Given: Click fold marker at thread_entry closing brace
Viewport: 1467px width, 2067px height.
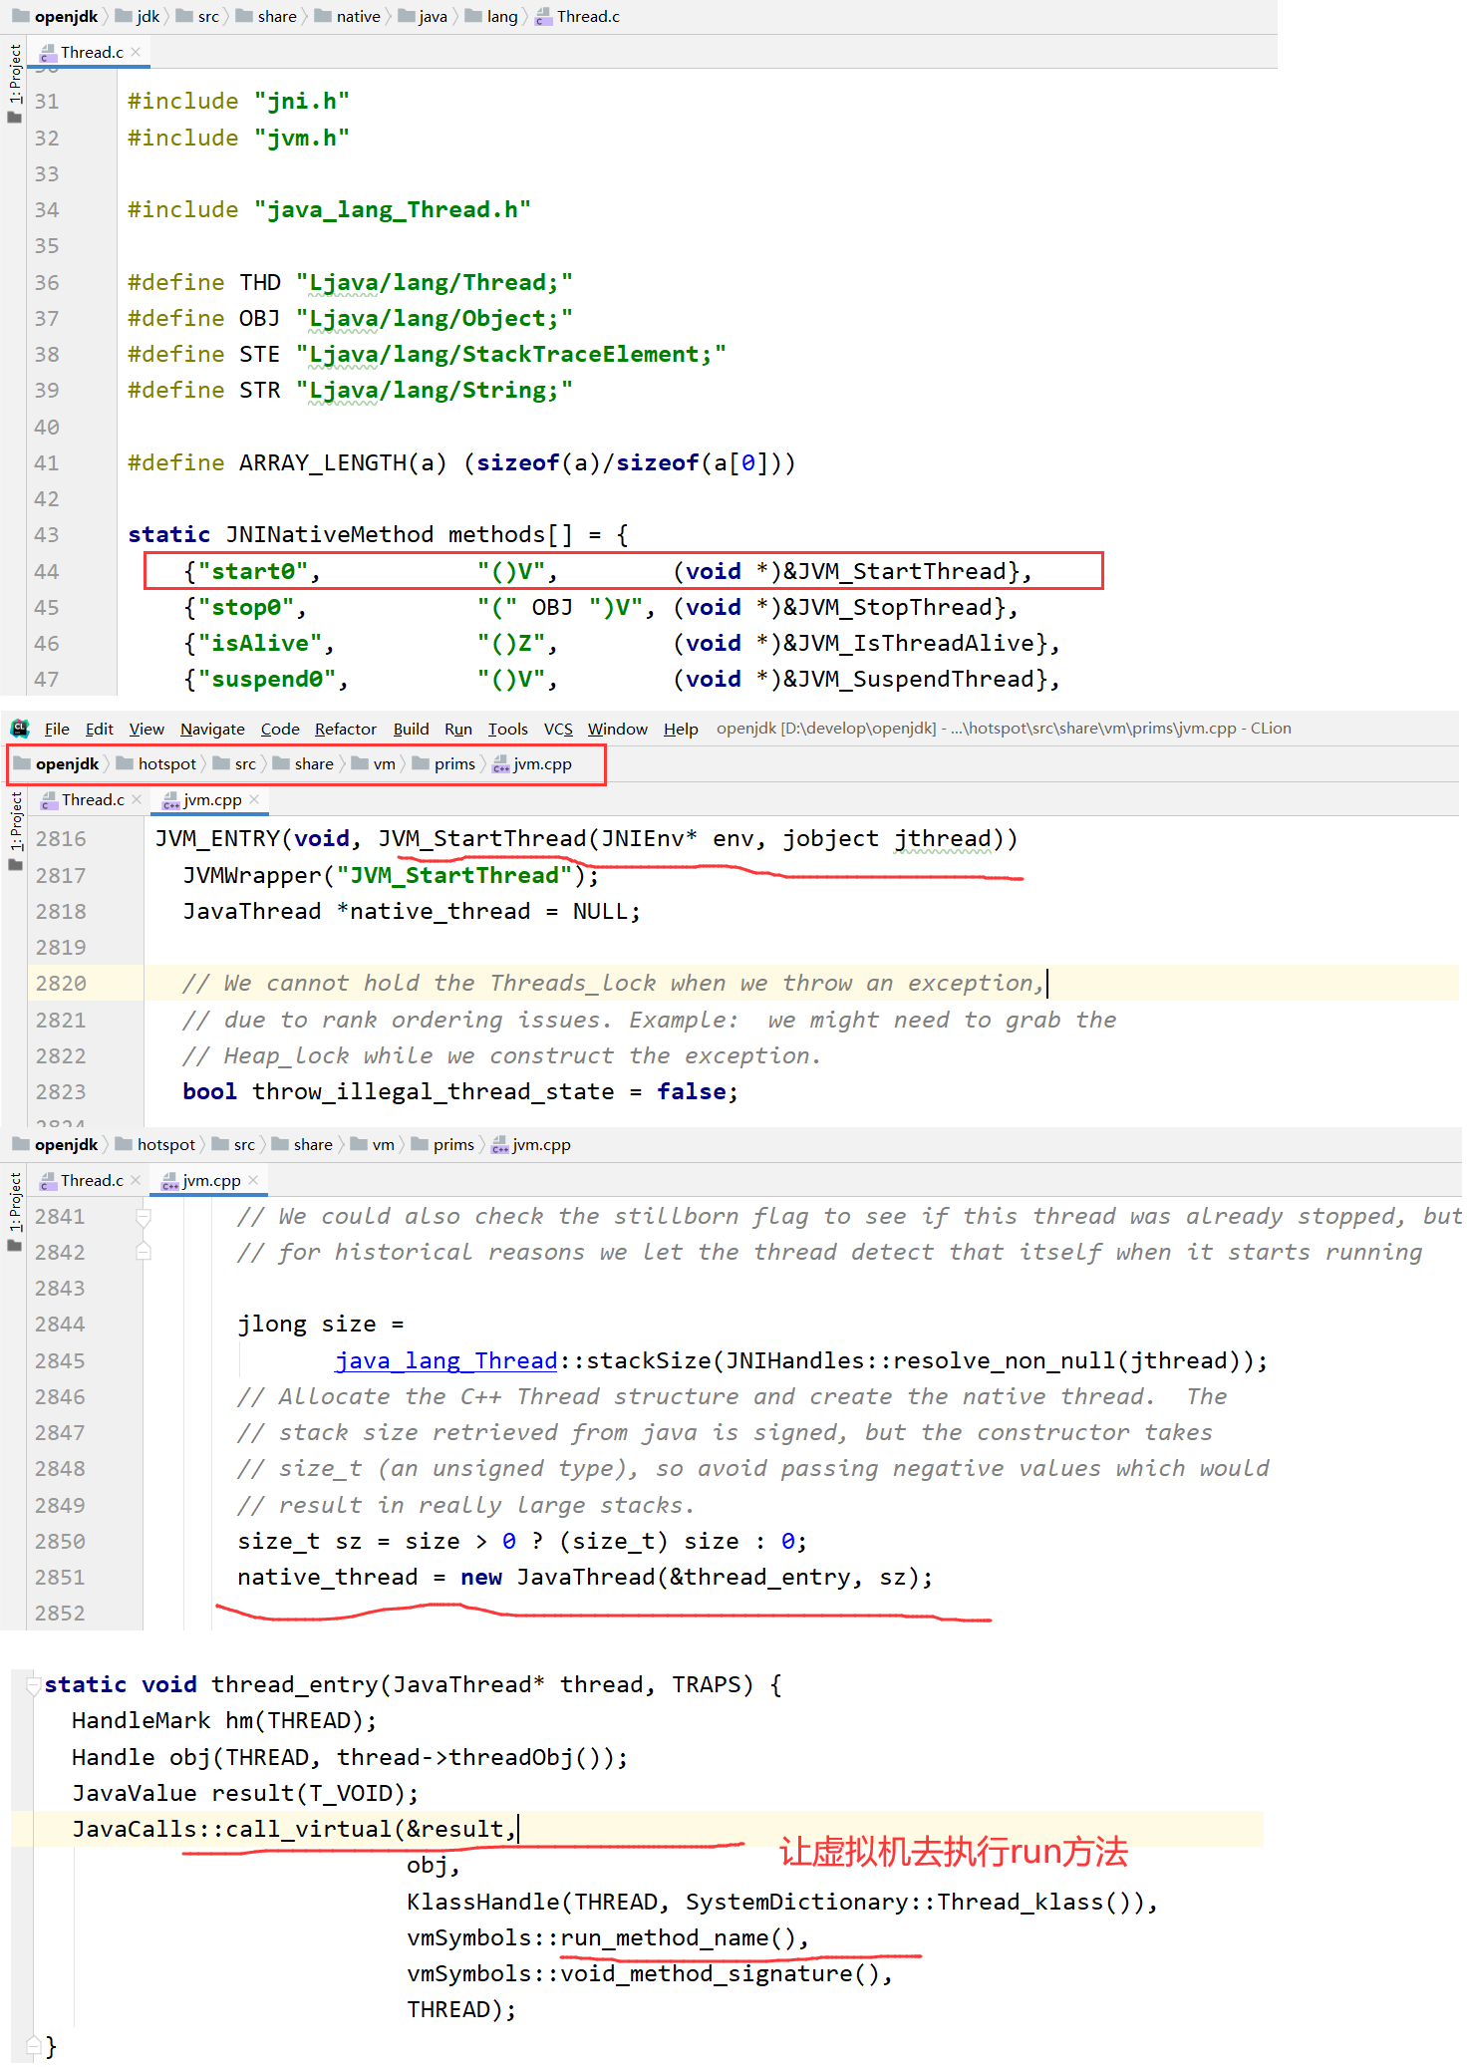Looking at the screenshot, I should click(33, 2045).
